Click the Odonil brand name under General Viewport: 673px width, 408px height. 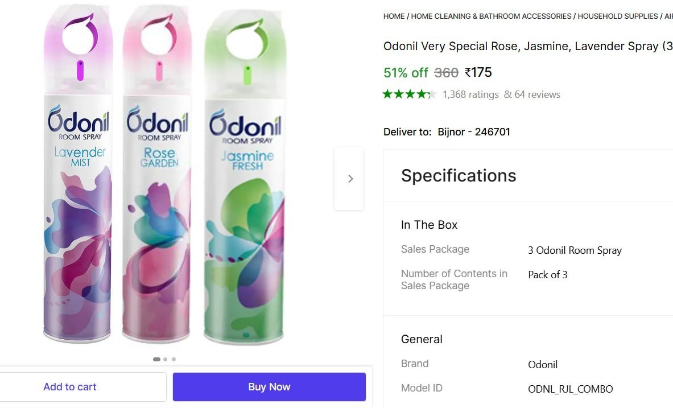[543, 365]
